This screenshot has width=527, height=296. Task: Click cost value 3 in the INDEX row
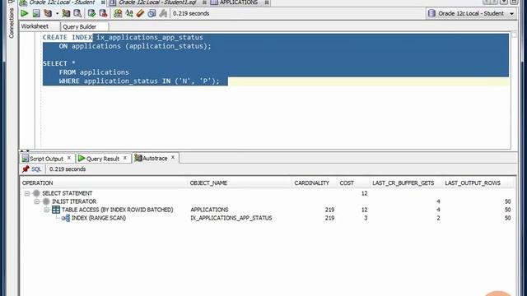click(366, 218)
